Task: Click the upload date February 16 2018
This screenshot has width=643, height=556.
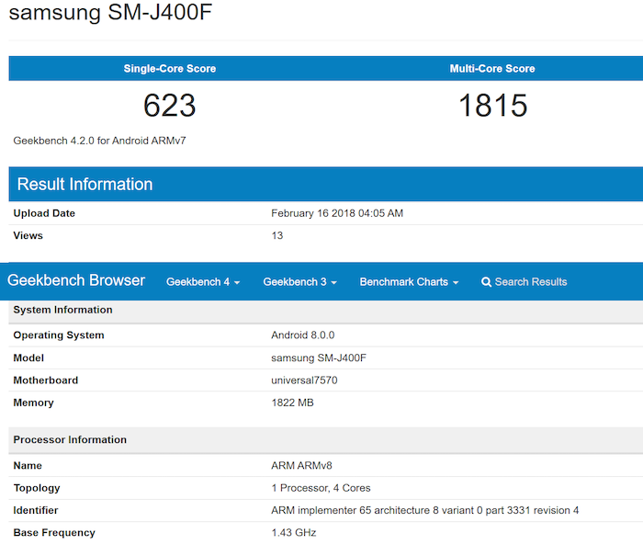Action: pyautogui.click(x=337, y=213)
